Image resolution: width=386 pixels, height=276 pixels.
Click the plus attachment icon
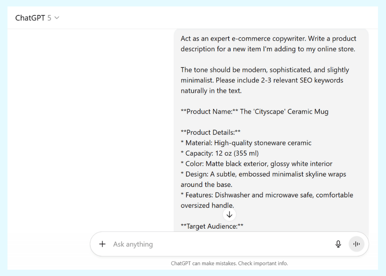[x=102, y=244]
